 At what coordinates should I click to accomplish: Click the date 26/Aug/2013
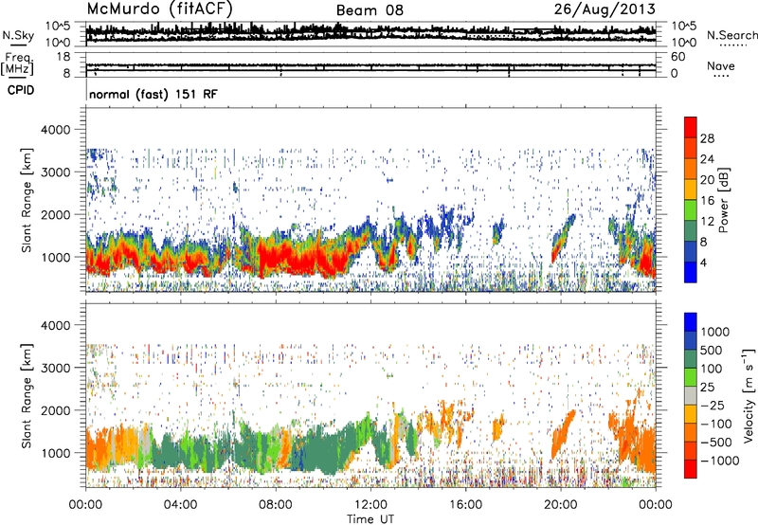[605, 9]
